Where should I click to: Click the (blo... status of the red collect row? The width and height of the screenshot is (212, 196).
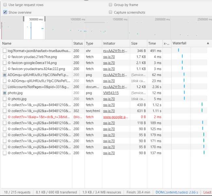[x=78, y=117]
